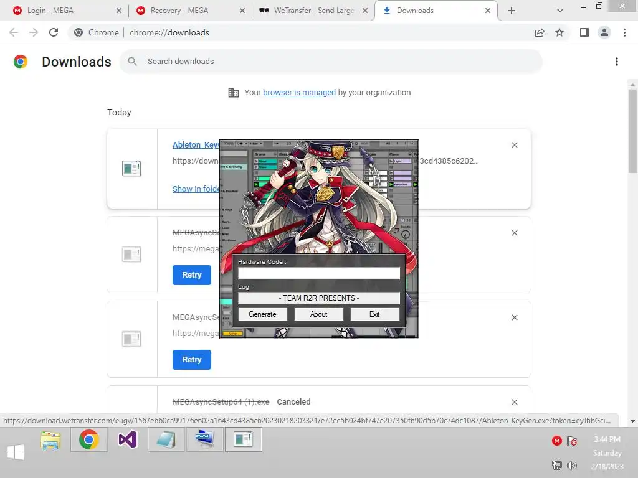Click the page vertical scrollbar thumb
Screen dimensions: 638x478
coord(632,131)
